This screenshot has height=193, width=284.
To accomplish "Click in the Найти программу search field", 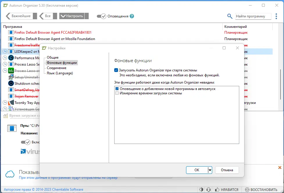I will pos(253,16).
